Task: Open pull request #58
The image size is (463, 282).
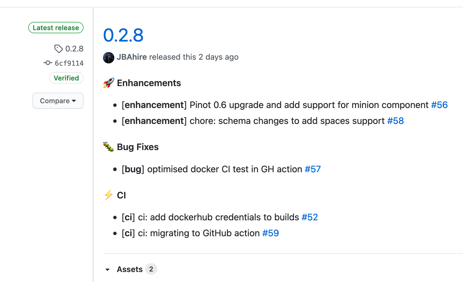Action: click(395, 121)
